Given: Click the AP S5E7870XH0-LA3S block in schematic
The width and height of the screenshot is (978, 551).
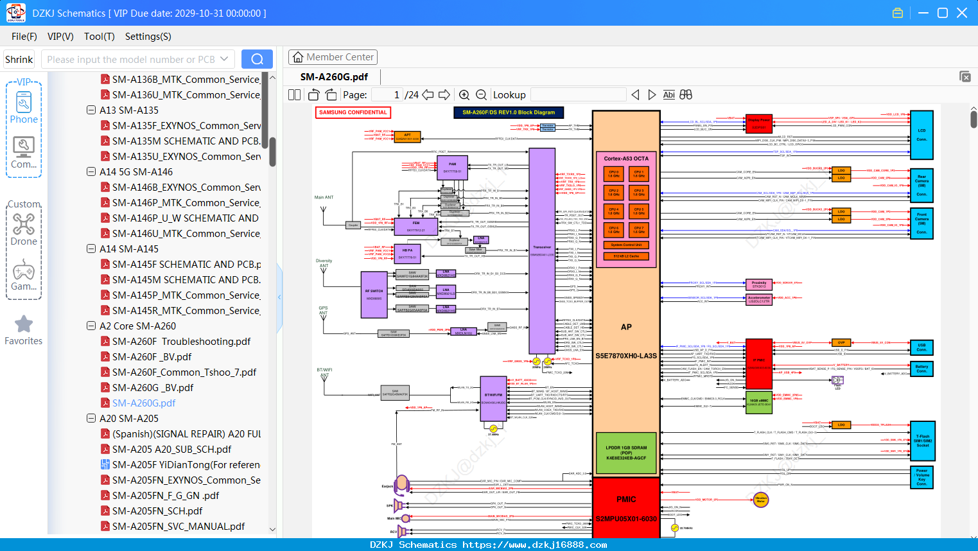Looking at the screenshot, I should click(x=626, y=293).
